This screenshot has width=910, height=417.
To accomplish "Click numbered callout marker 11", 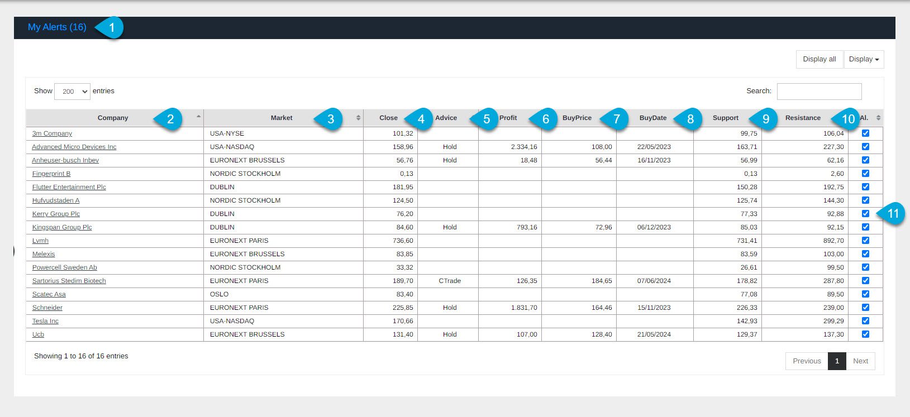I will (x=892, y=214).
